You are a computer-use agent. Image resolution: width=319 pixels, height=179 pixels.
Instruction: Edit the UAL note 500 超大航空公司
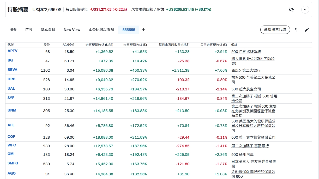246,89
